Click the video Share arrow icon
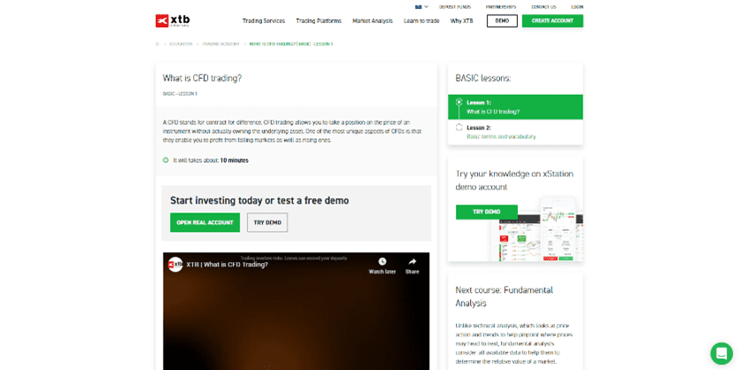The width and height of the screenshot is (740, 370). point(412,261)
